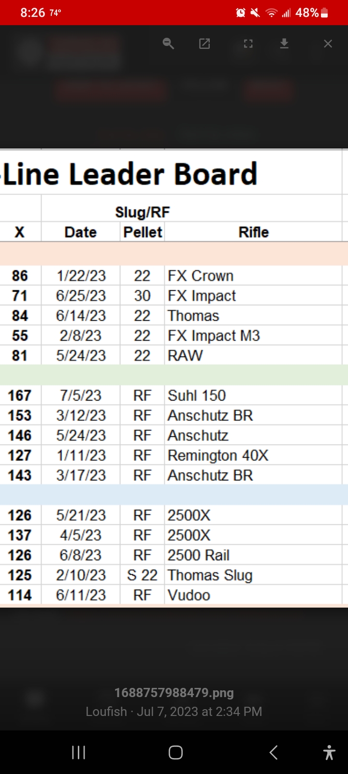Viewport: 348px width, 774px height.
Task: Tap the Thomas Slug rifle entry
Action: point(210,575)
